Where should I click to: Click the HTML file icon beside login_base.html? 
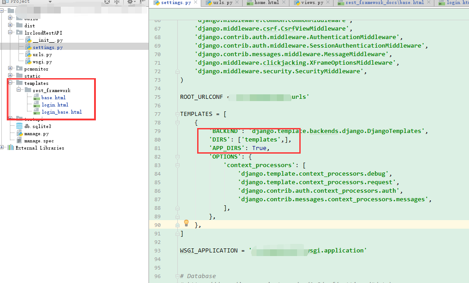(36, 112)
